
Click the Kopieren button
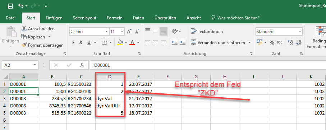click(x=33, y=37)
